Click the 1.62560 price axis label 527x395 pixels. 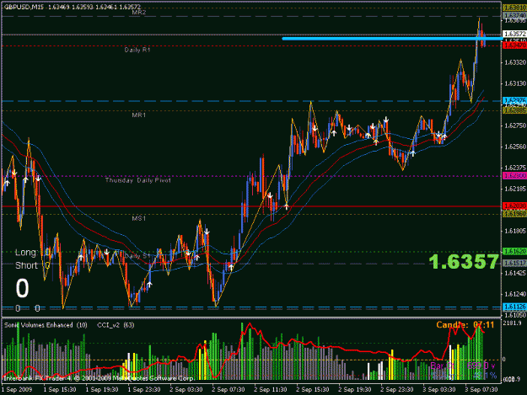[515, 147]
